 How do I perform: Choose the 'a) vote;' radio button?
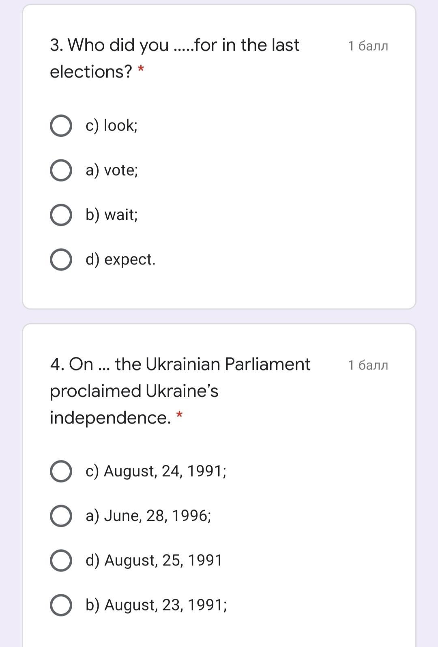coord(61,170)
